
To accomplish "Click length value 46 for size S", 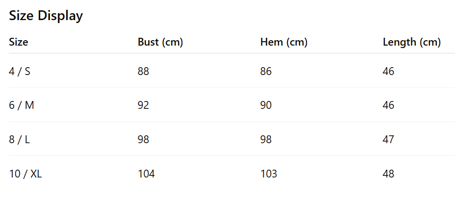I will tap(388, 71).
